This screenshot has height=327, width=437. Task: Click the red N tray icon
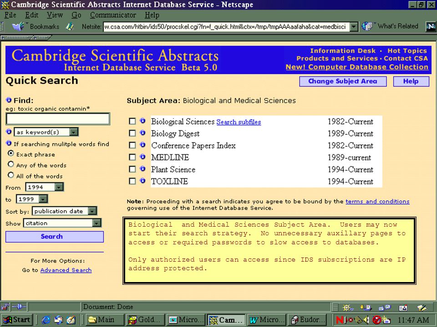pos(340,320)
